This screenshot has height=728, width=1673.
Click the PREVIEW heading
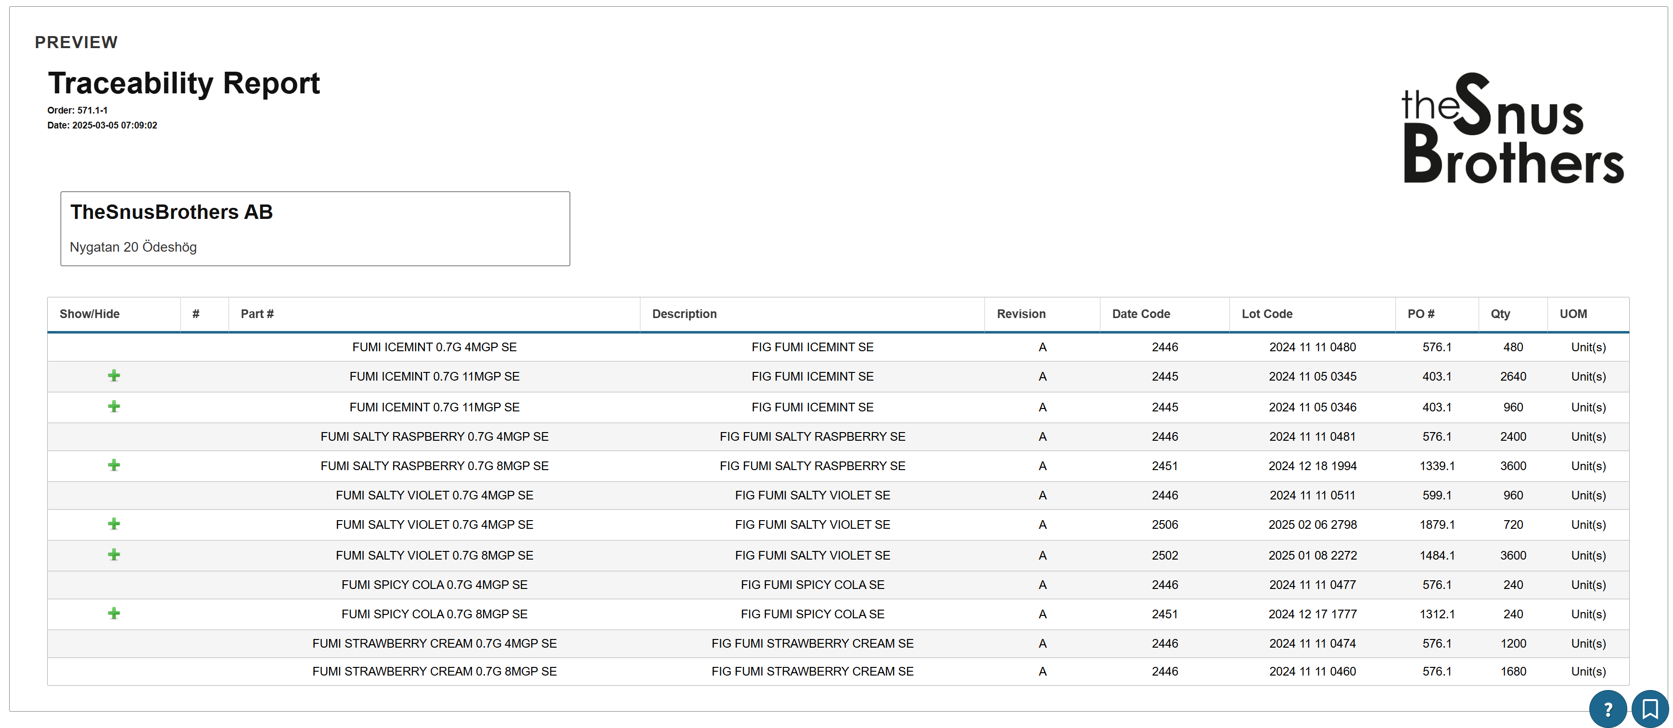(76, 42)
